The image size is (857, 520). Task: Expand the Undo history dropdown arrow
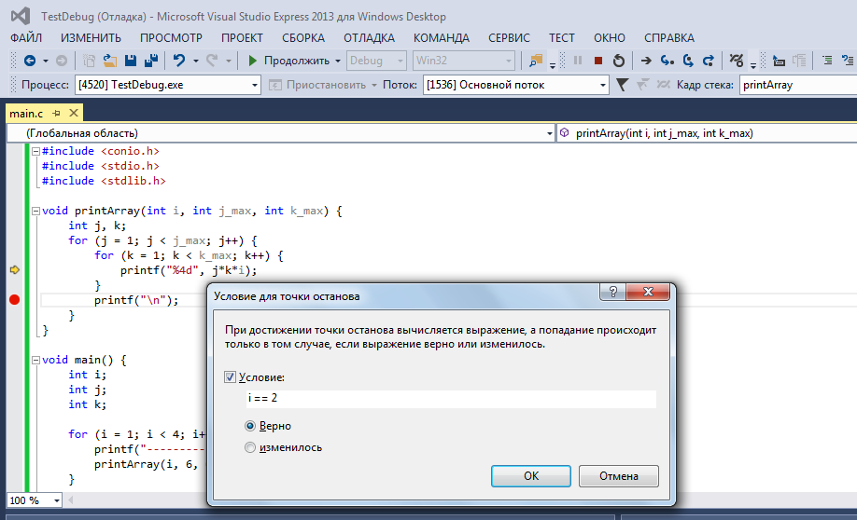click(196, 61)
